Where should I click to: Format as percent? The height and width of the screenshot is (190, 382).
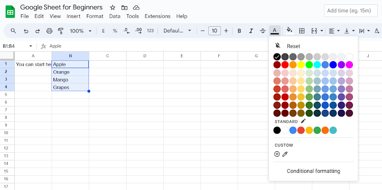click(115, 31)
